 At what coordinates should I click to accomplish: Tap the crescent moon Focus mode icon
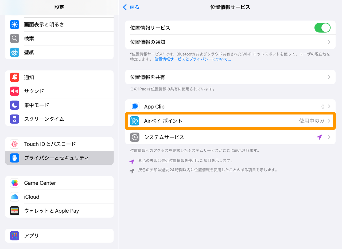coord(14,105)
